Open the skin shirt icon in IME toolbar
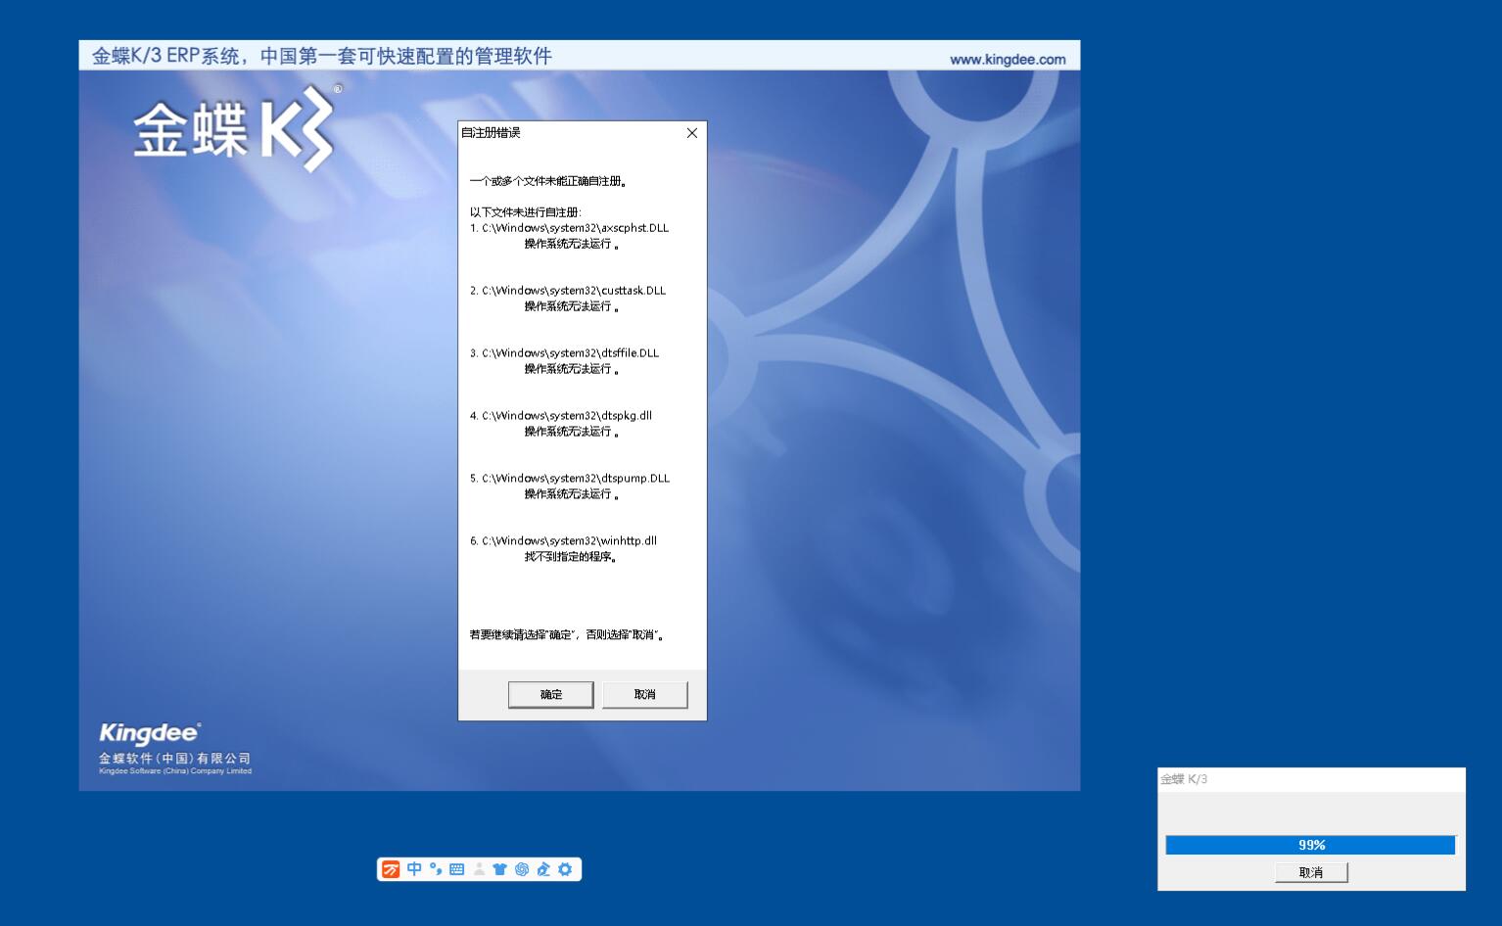Screen dimensions: 1502x926 coord(500,869)
